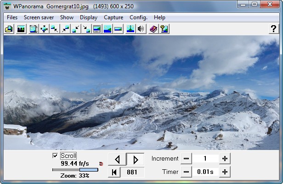Click the zipper picture icon
The image size is (283, 184).
tap(130, 29)
